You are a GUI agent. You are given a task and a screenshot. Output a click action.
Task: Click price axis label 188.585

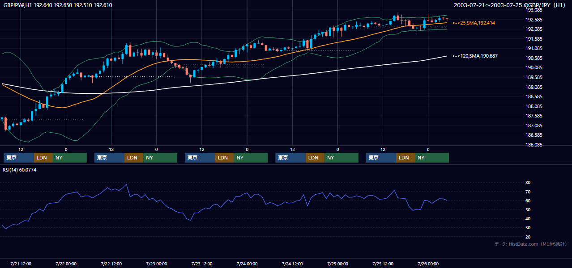click(534, 96)
